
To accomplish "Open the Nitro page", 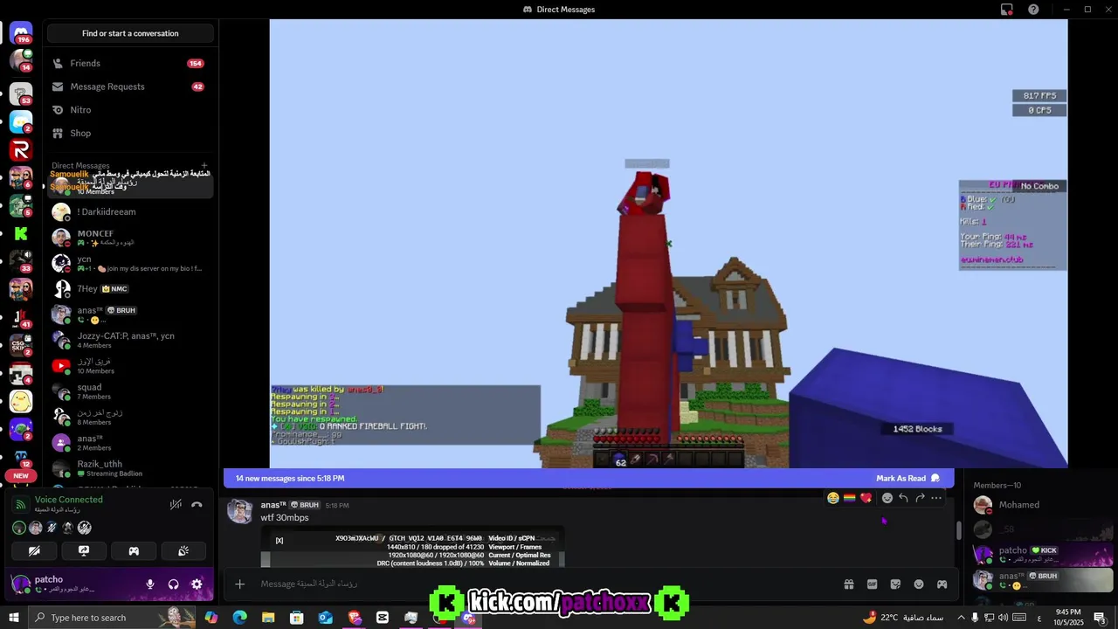I will click(129, 110).
